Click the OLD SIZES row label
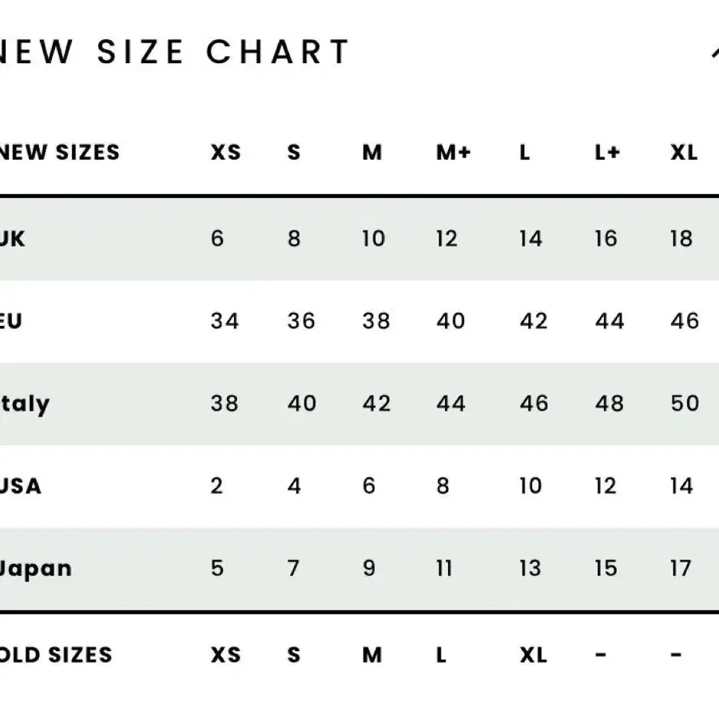Image resolution: width=719 pixels, height=719 pixels. [56, 655]
